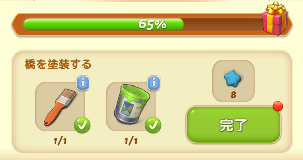The height and width of the screenshot is (160, 303).
Task: Tap the red notification dot on 完了
Action: 278,106
